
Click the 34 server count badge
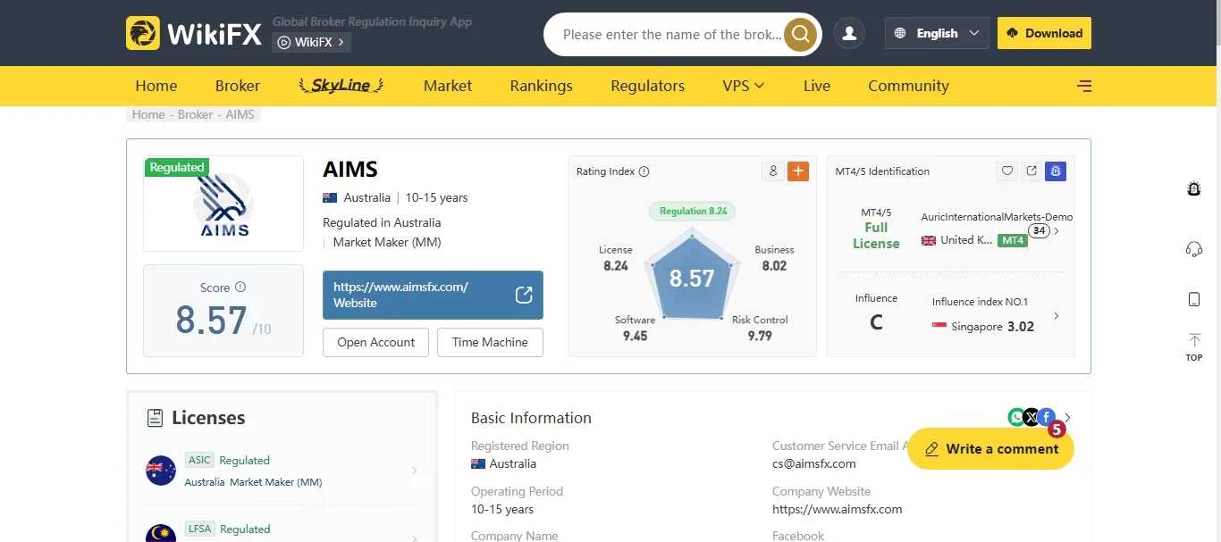click(x=1039, y=230)
